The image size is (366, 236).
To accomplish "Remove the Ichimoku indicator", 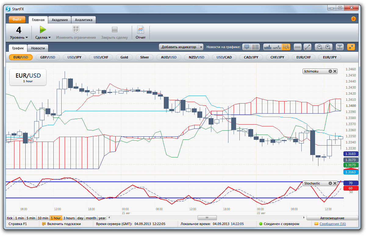I will [335, 71].
